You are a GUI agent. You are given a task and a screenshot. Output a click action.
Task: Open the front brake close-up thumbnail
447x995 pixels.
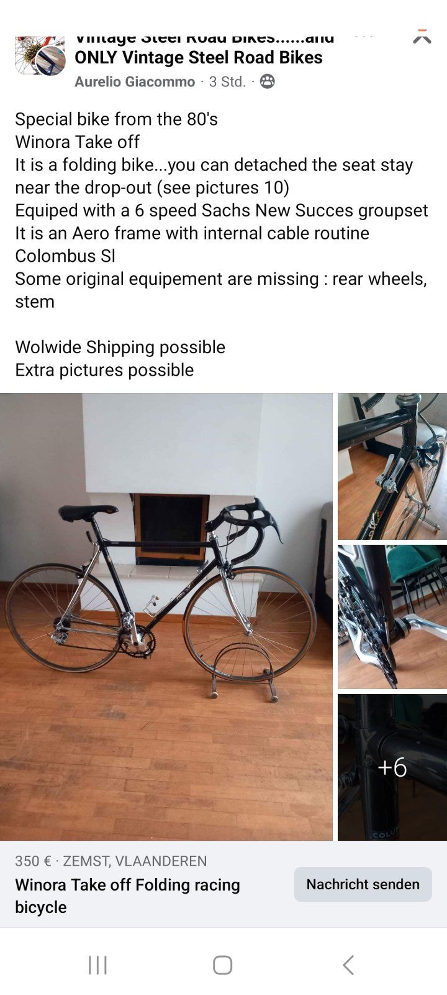point(392,466)
